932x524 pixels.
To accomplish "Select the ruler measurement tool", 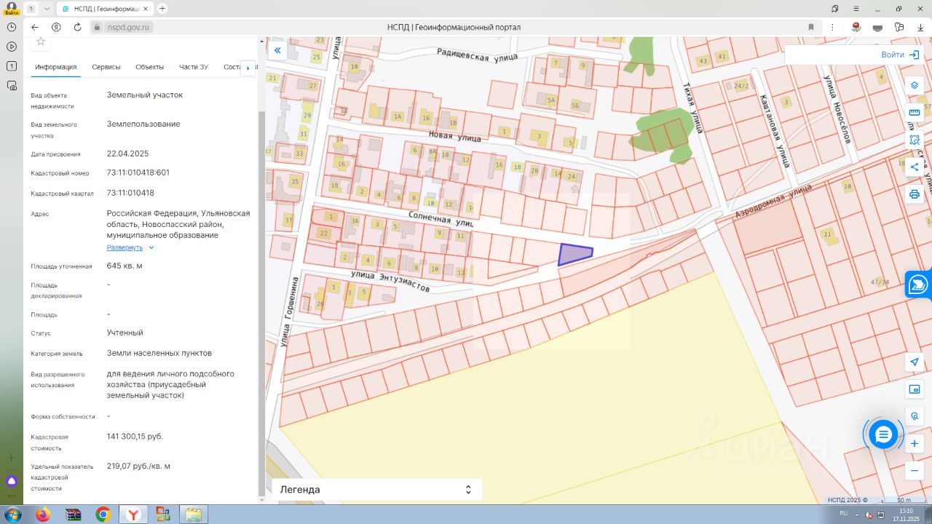I will 915,112.
